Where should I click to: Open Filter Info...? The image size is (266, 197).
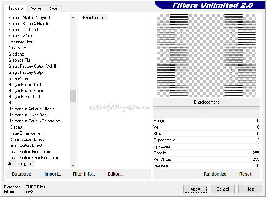pyautogui.click(x=84, y=174)
